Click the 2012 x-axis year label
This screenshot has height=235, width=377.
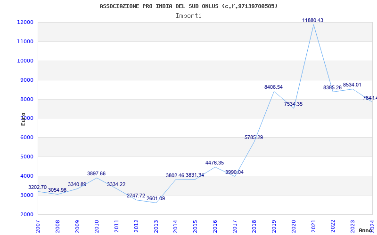136,227
